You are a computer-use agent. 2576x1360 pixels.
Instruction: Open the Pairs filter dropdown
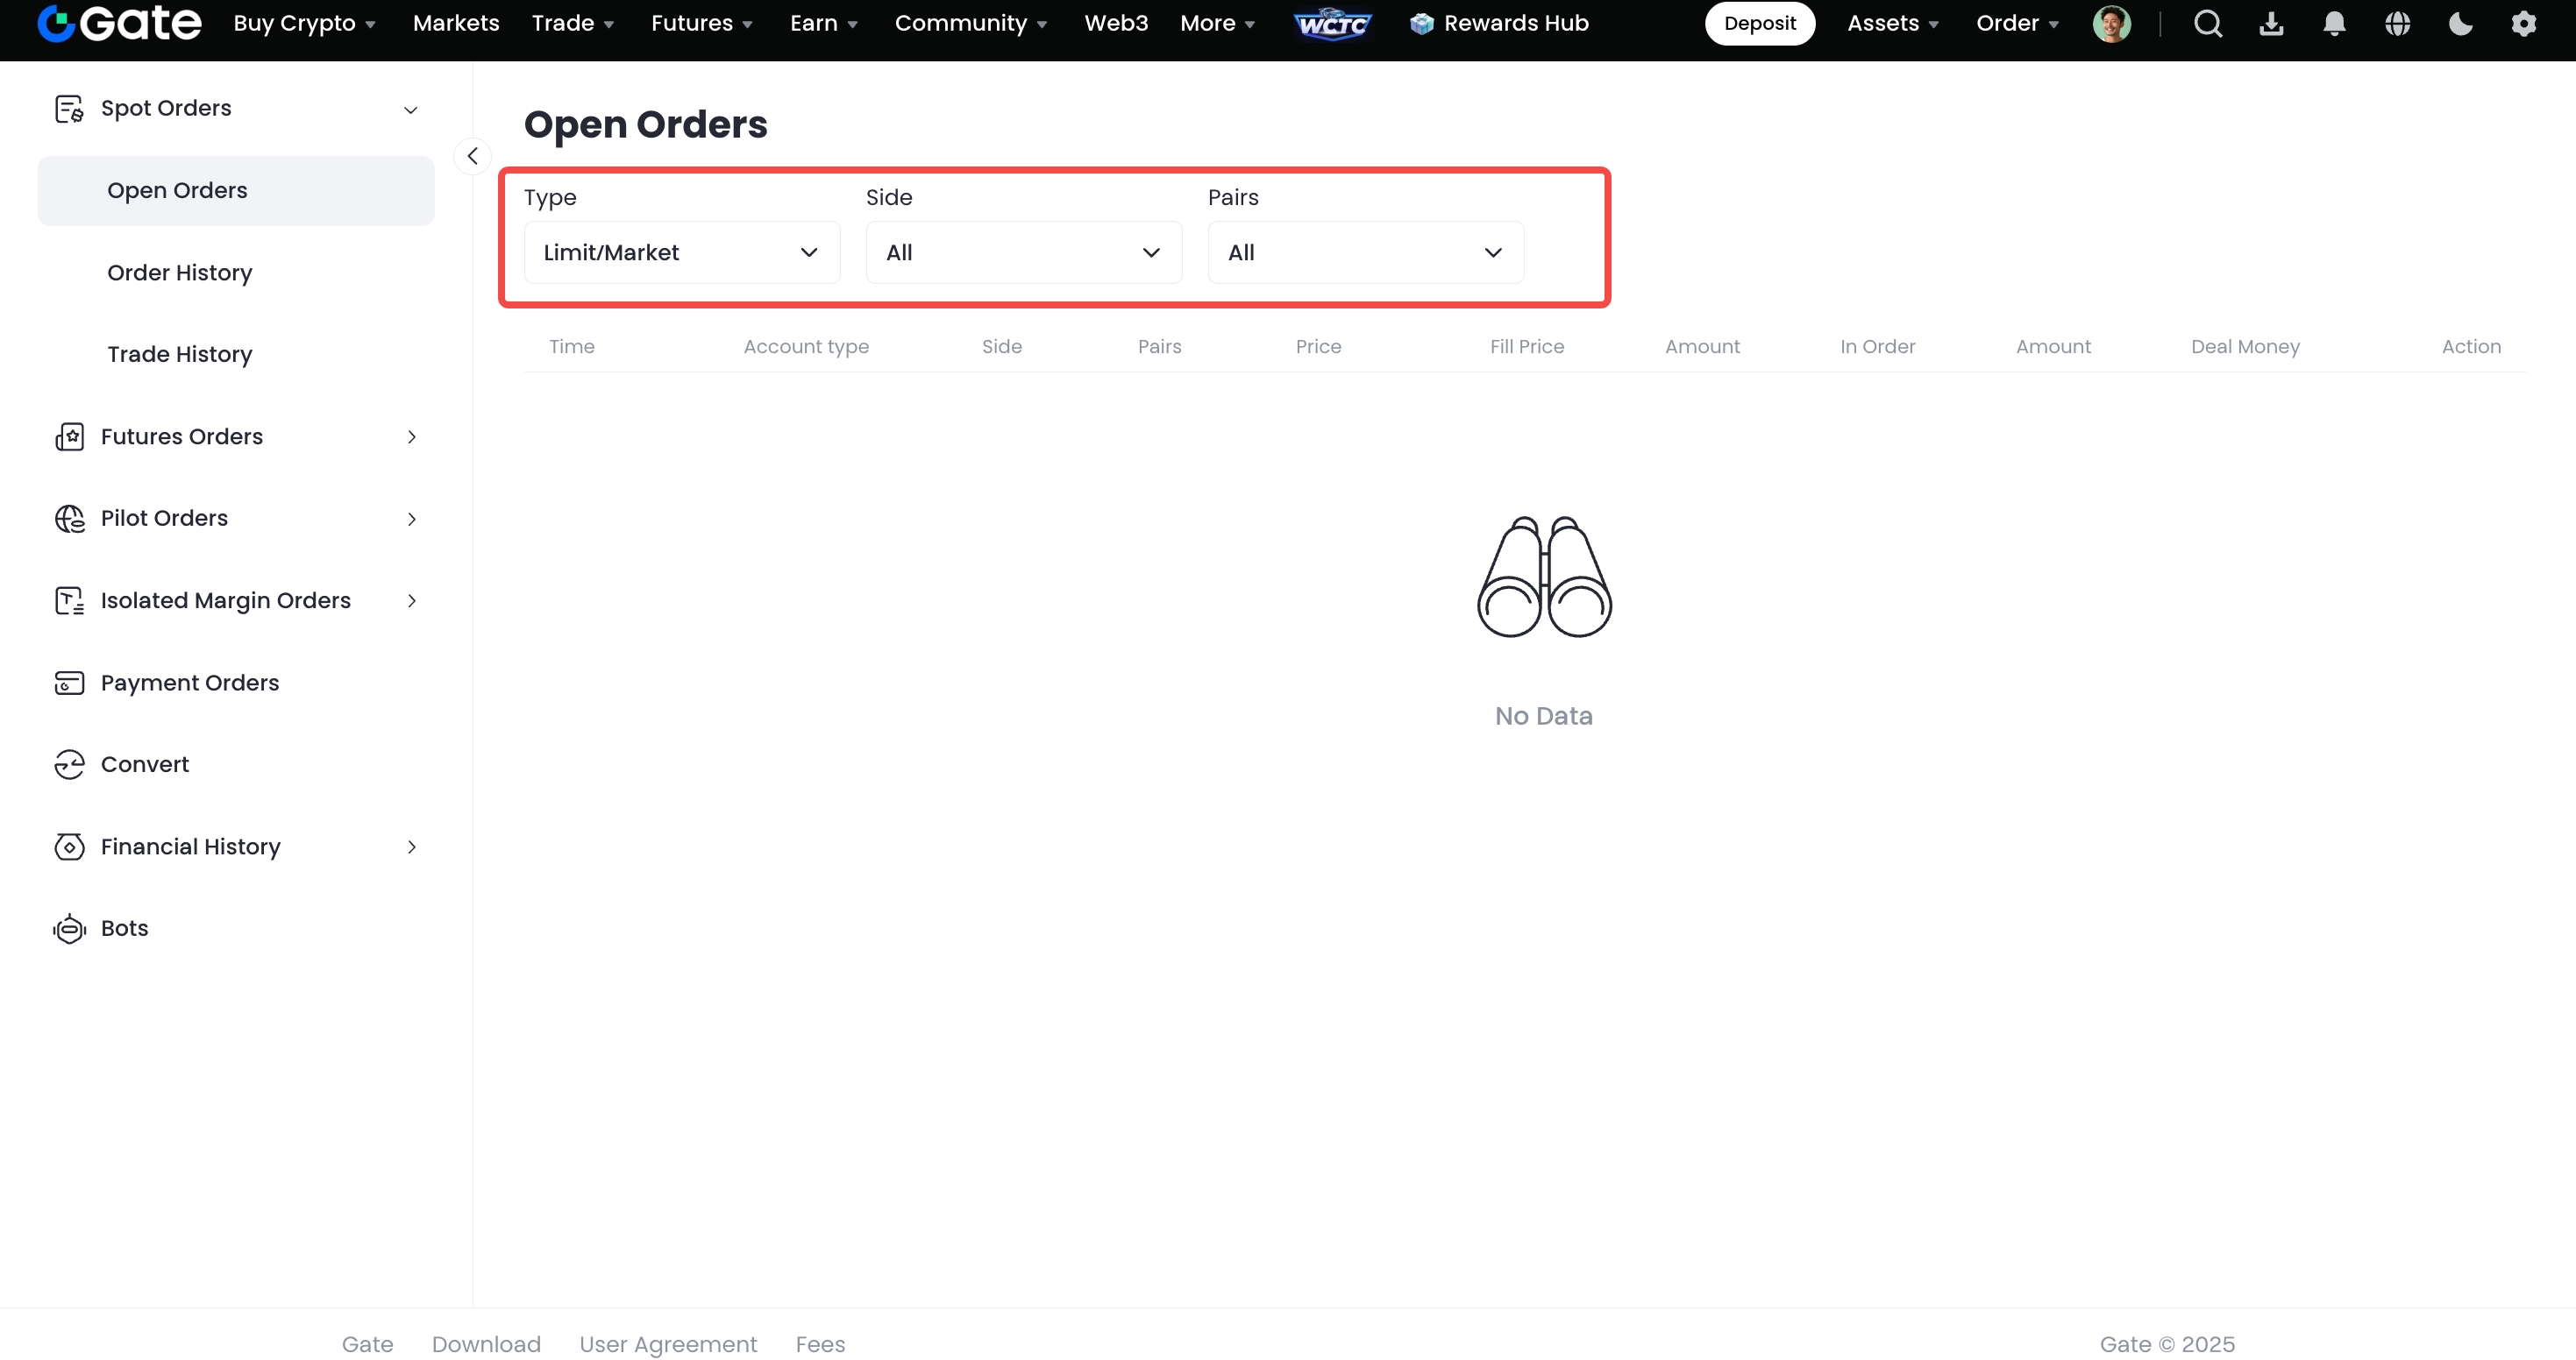tap(1365, 253)
